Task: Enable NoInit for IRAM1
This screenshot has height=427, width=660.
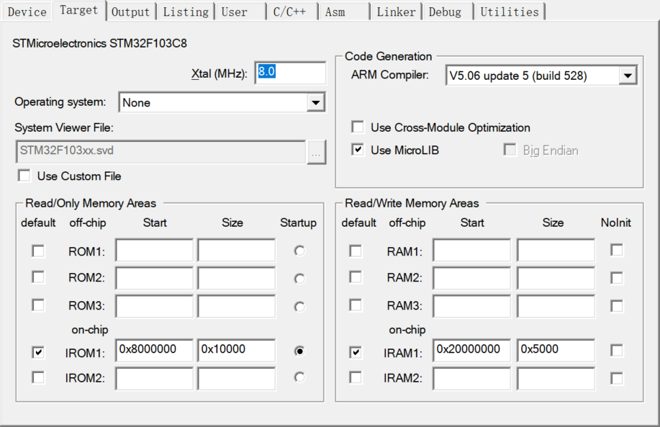Action: (x=617, y=351)
